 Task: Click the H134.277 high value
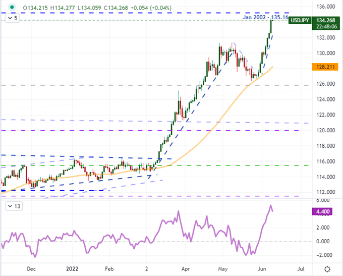[63, 8]
